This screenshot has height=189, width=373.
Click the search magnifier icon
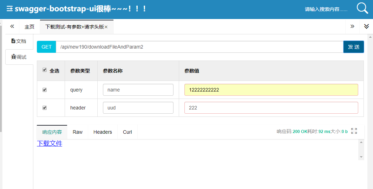pyautogui.click(x=362, y=8)
